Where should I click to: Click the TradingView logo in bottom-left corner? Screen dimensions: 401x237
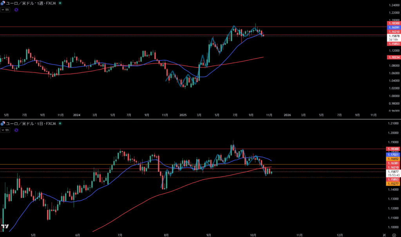(x=5, y=227)
